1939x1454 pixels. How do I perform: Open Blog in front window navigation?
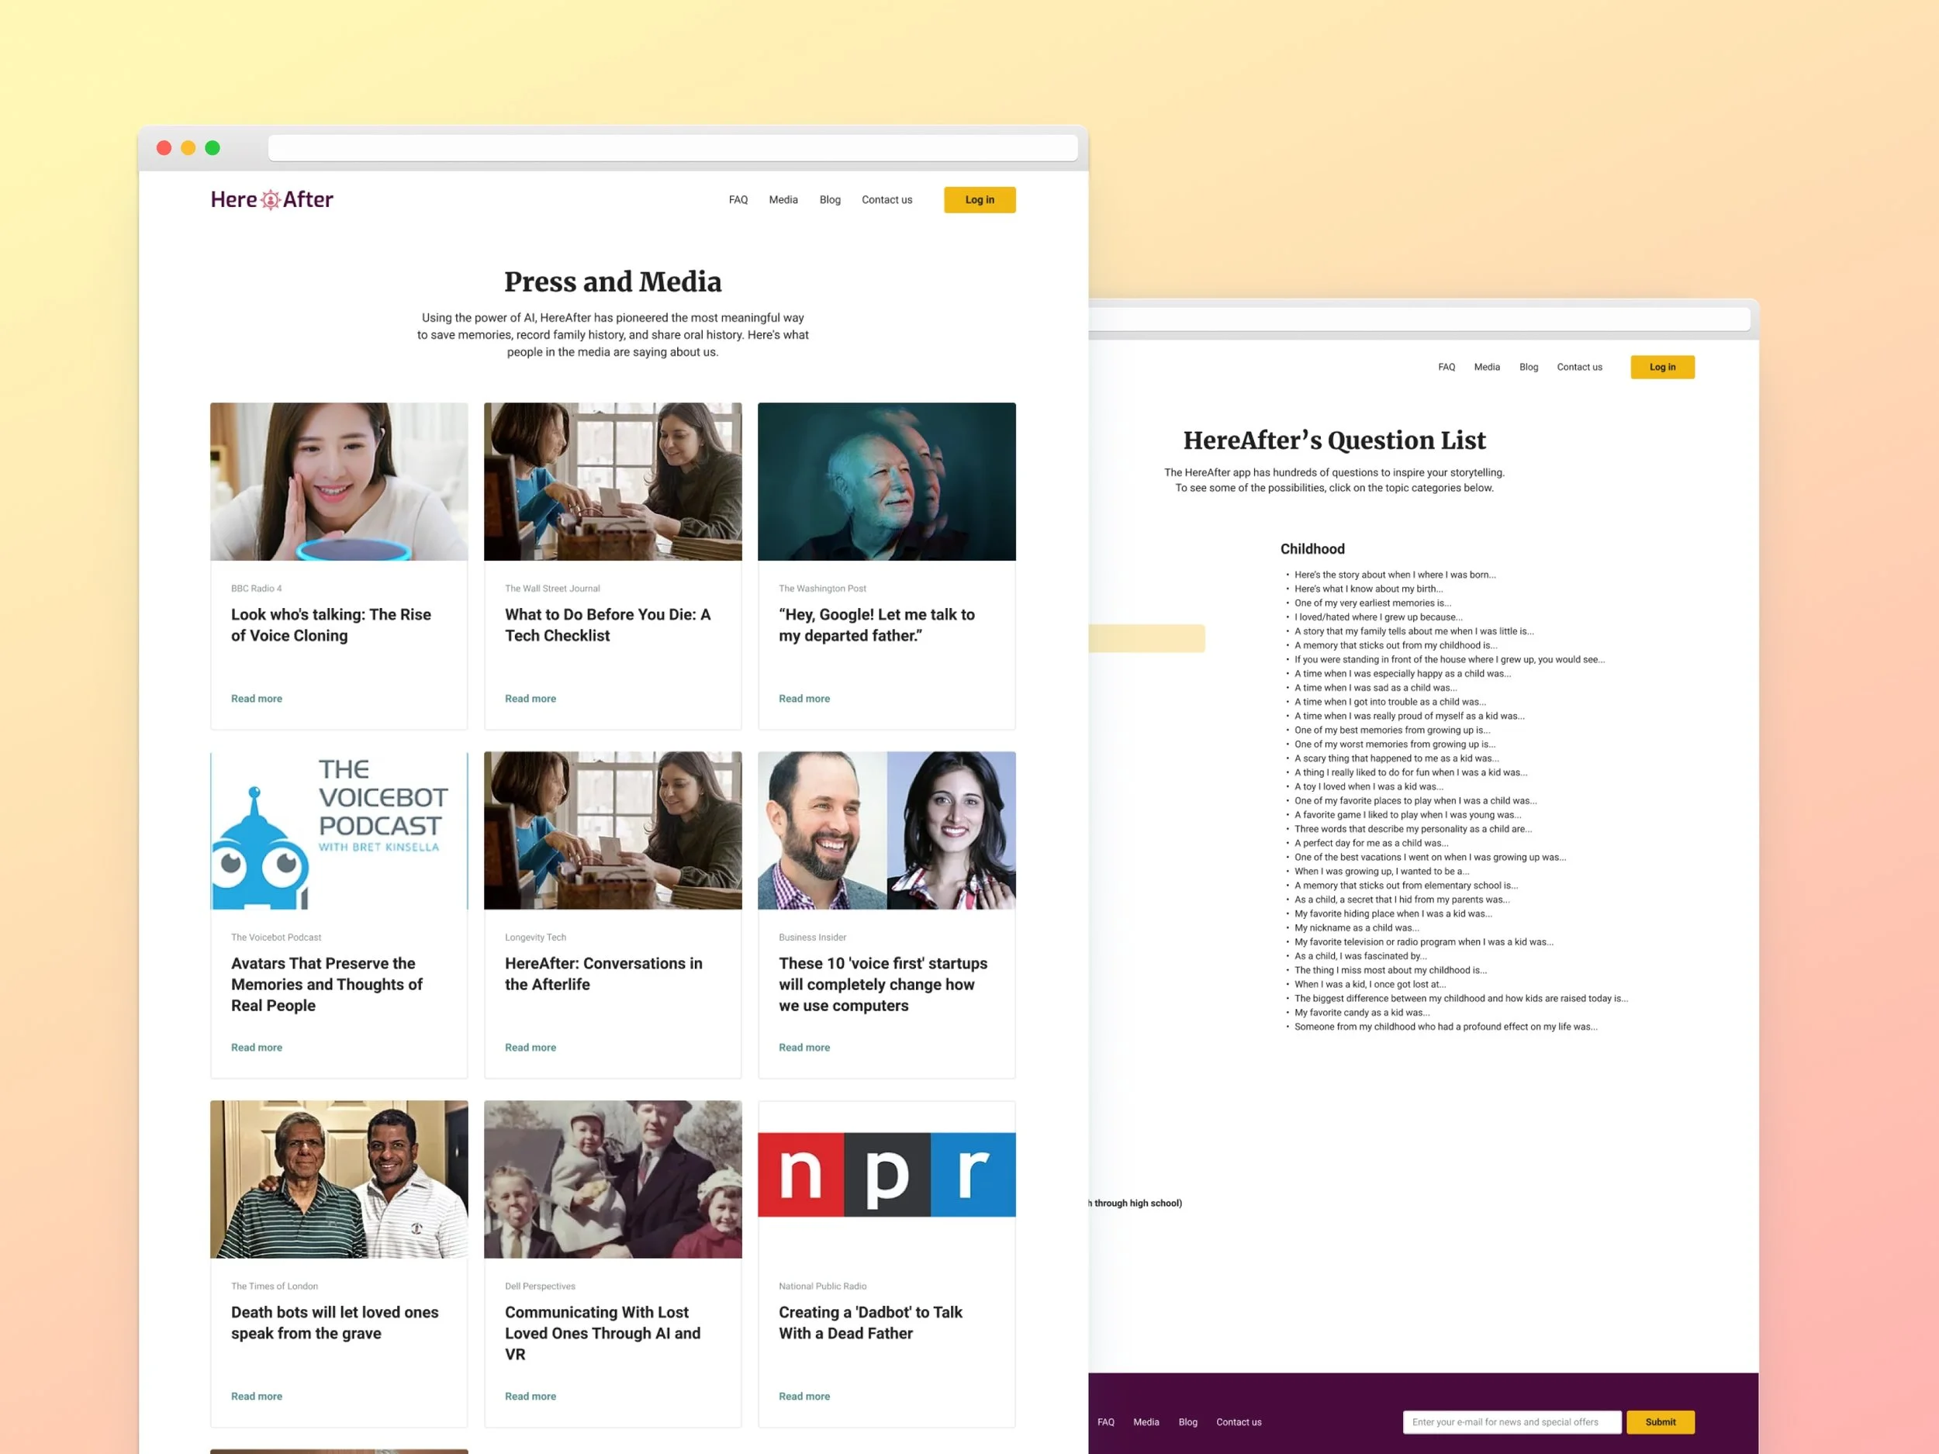tap(829, 200)
